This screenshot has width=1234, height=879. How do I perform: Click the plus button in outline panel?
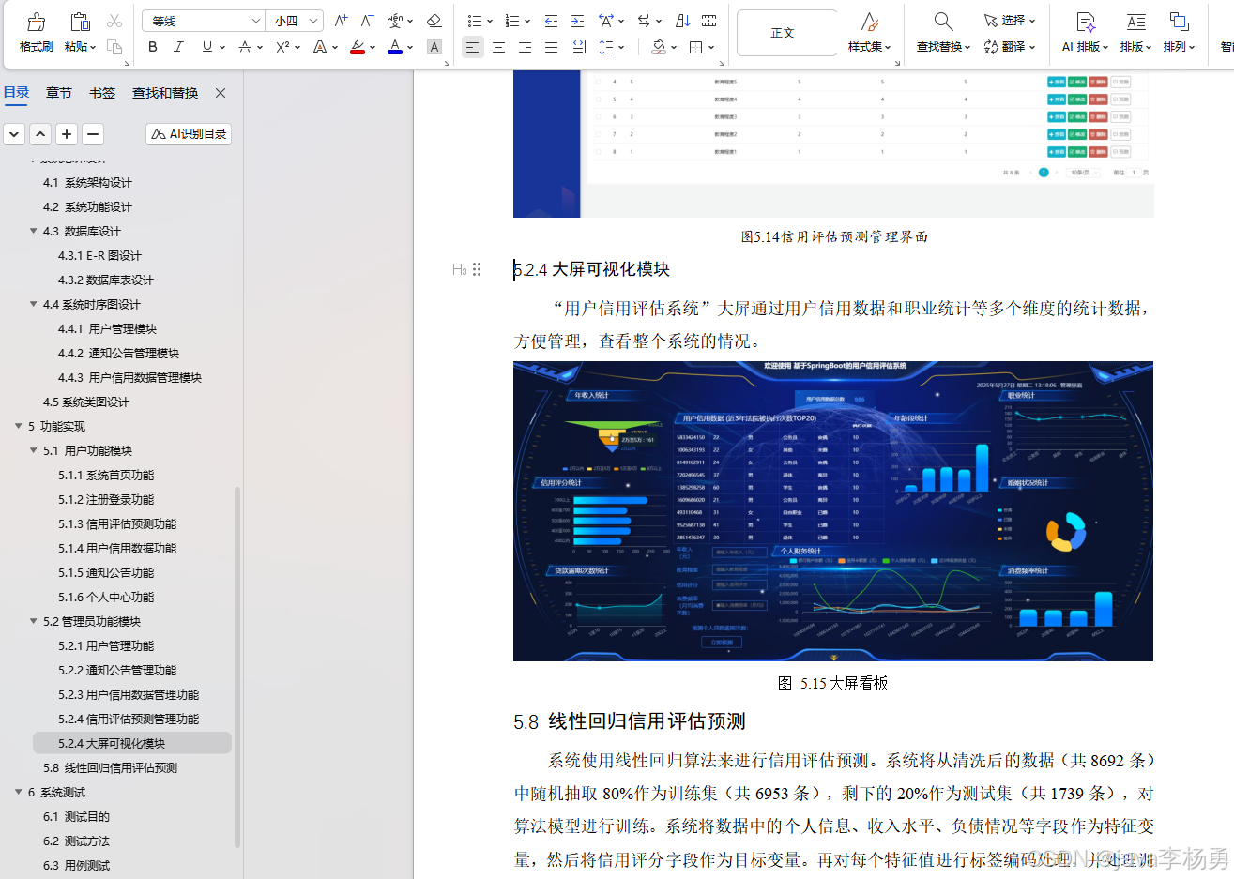point(67,134)
